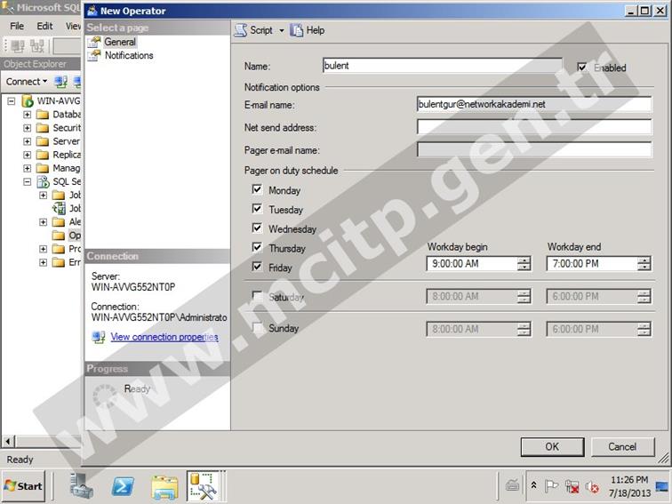Open View connection properties link
This screenshot has height=504, width=672.
164,337
